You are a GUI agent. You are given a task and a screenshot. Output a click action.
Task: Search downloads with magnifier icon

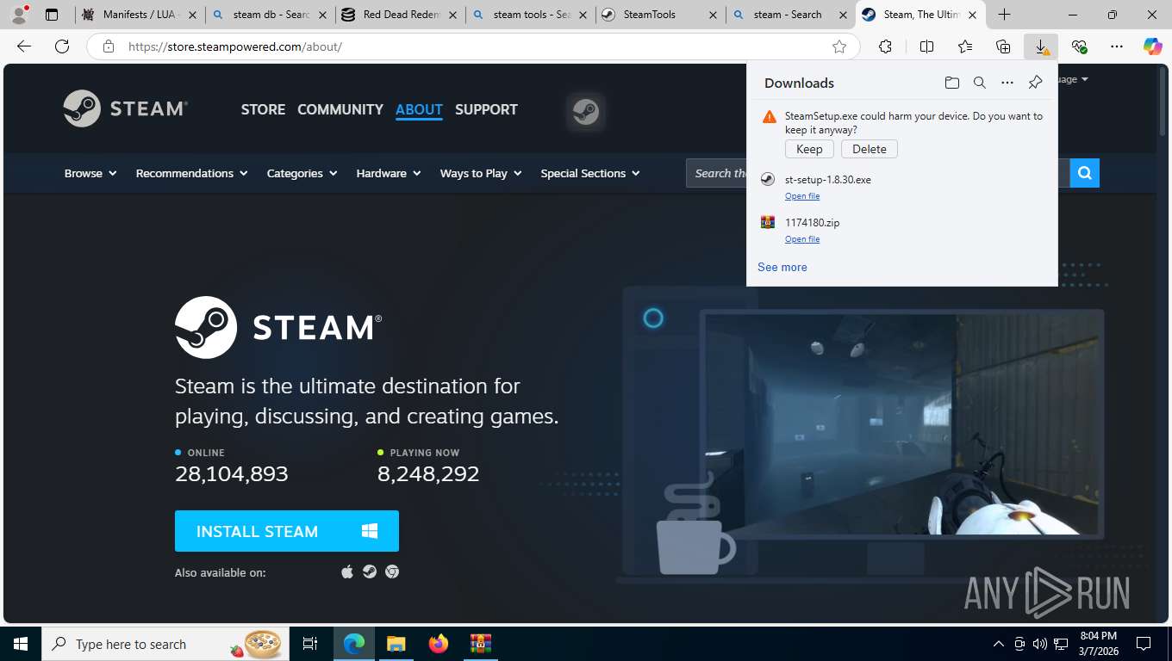(x=979, y=83)
